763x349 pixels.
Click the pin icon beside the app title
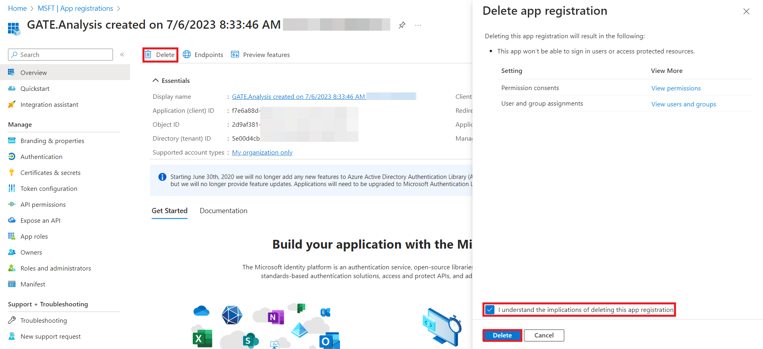[402, 25]
